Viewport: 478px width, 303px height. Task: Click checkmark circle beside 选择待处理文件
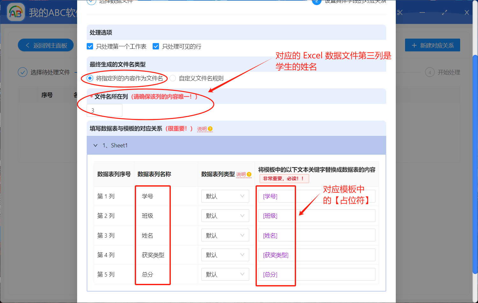[23, 72]
